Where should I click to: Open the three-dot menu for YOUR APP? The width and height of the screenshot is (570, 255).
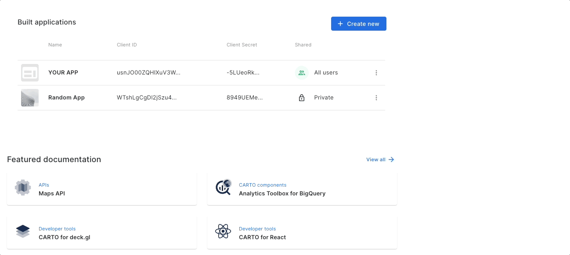376,72
